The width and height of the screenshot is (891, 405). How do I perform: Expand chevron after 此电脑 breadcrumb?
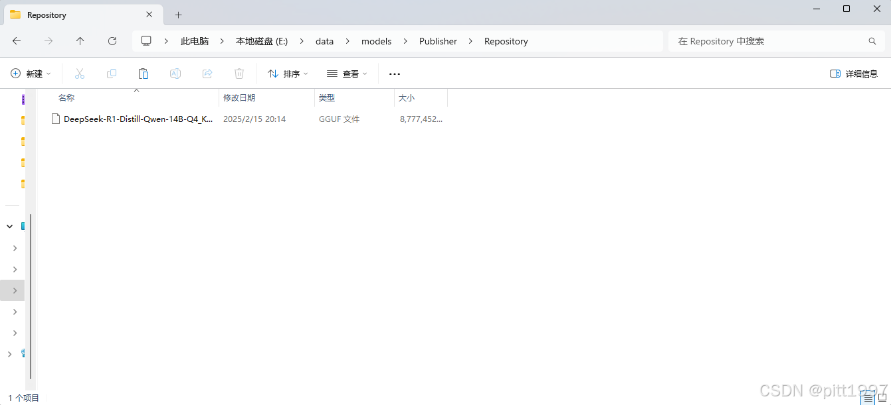[223, 41]
